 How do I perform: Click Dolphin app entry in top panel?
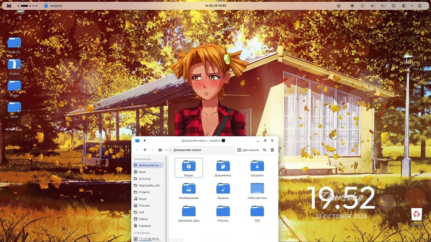click(x=53, y=6)
